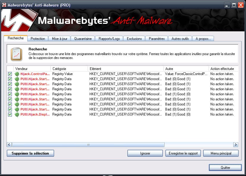Image resolution: width=246 pixels, height=176 pixels.
Task: Click the bug icon beside PUM.Hijack.Displ...
Action: click(17, 114)
